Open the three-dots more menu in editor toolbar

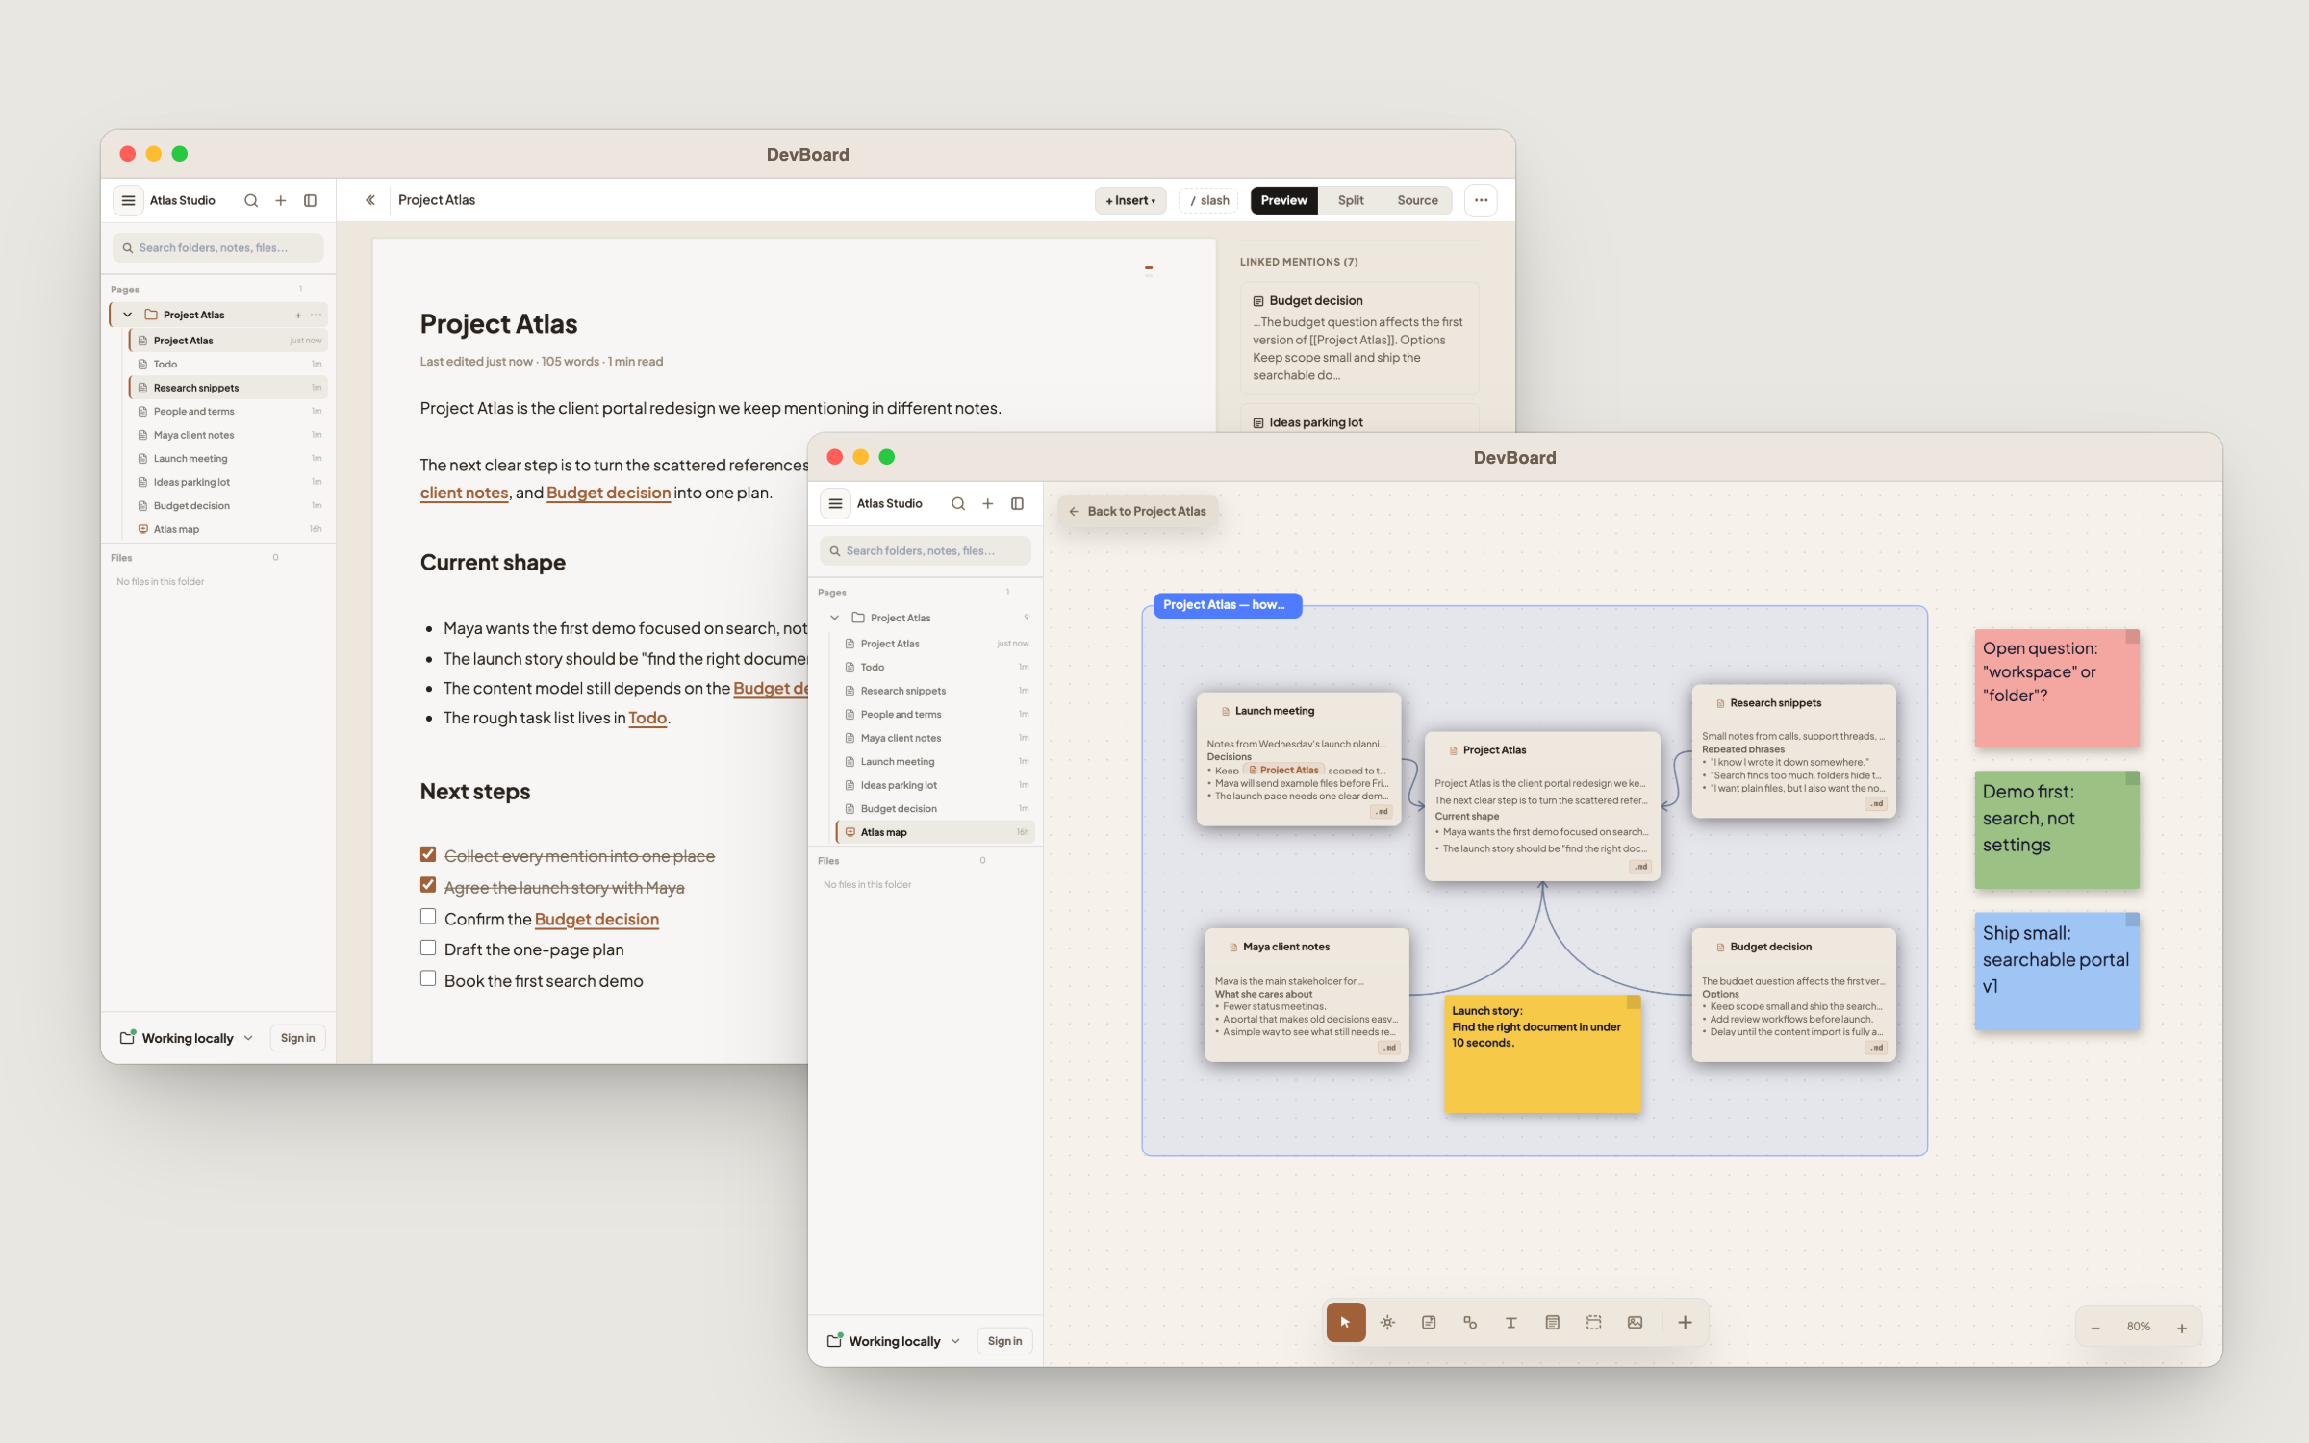1481,200
